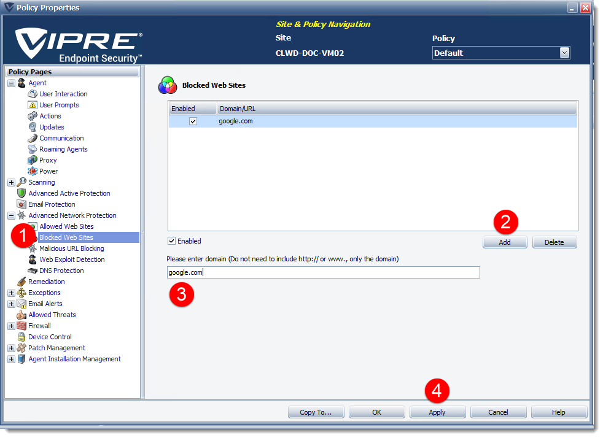Click the Scanning magnifier icon

click(21, 182)
